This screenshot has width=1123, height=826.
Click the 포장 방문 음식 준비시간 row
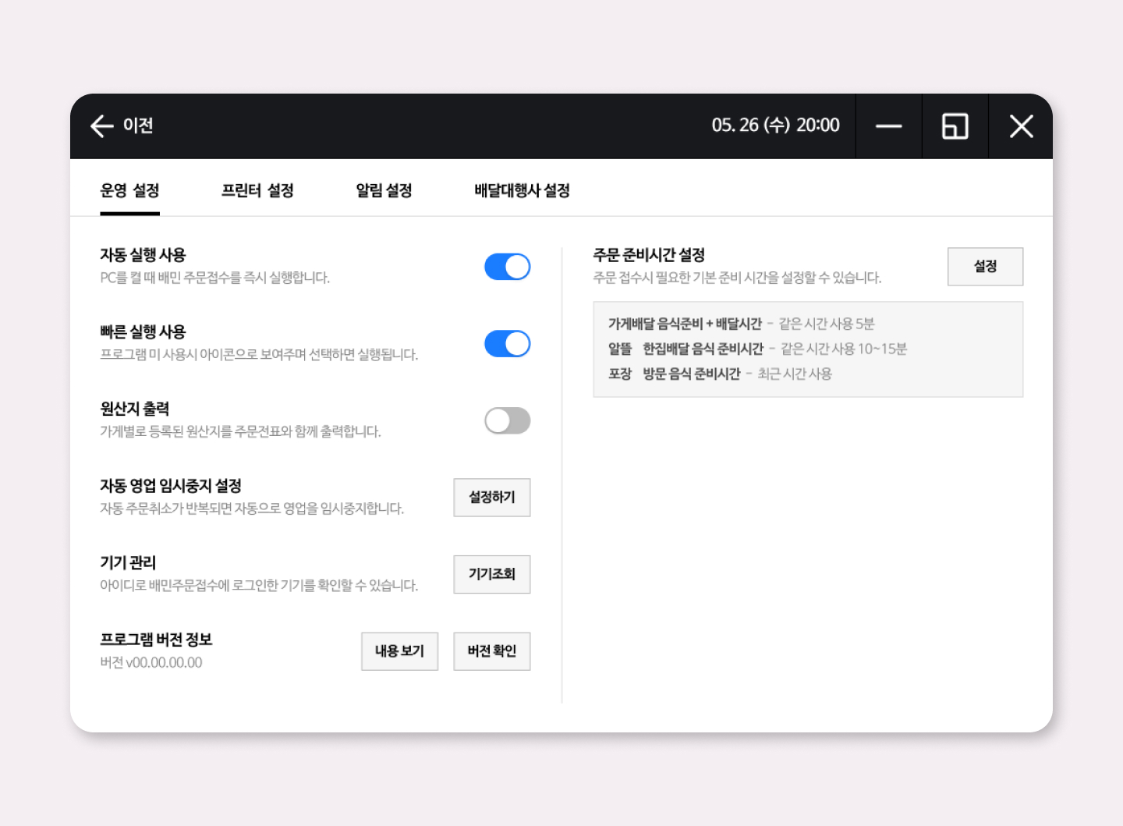[720, 374]
